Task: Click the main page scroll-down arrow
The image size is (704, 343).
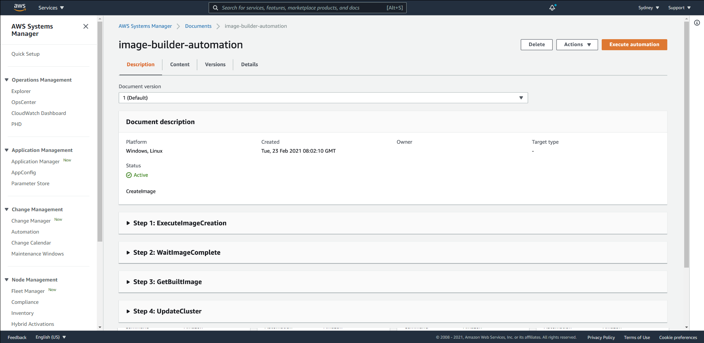Action: 686,328
